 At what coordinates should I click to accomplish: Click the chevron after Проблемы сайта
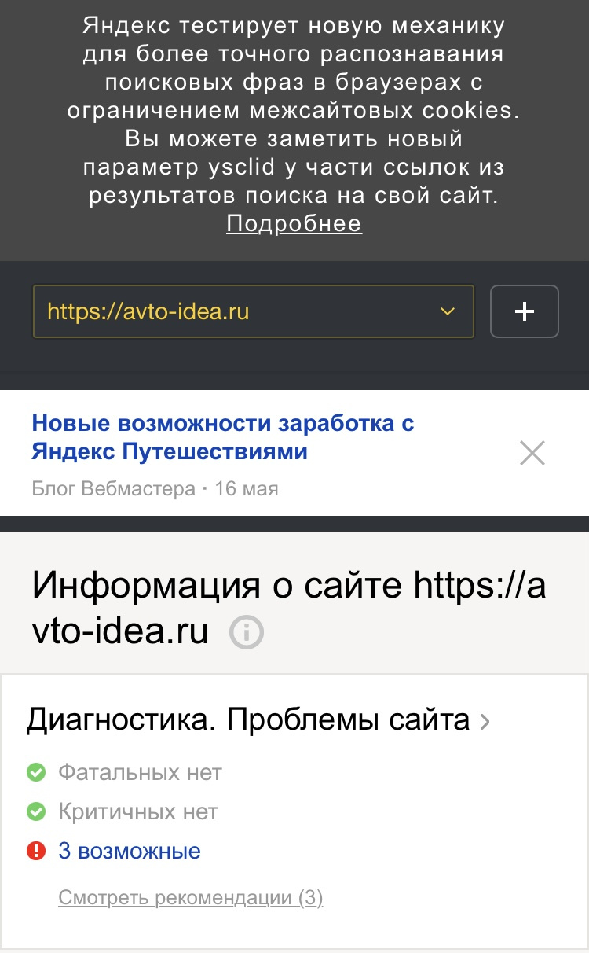485,721
